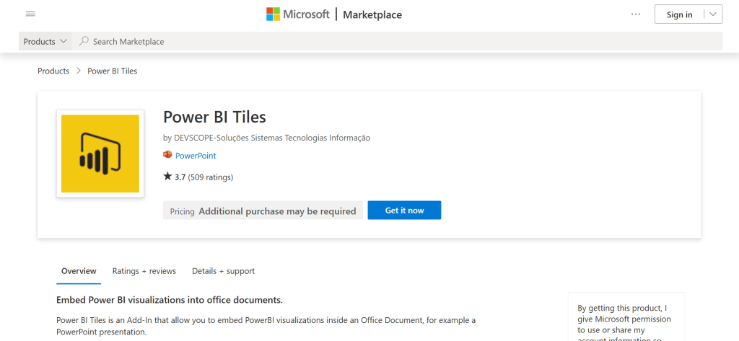Image resolution: width=739 pixels, height=341 pixels.
Task: Expand the Products dropdown
Action: (x=45, y=42)
